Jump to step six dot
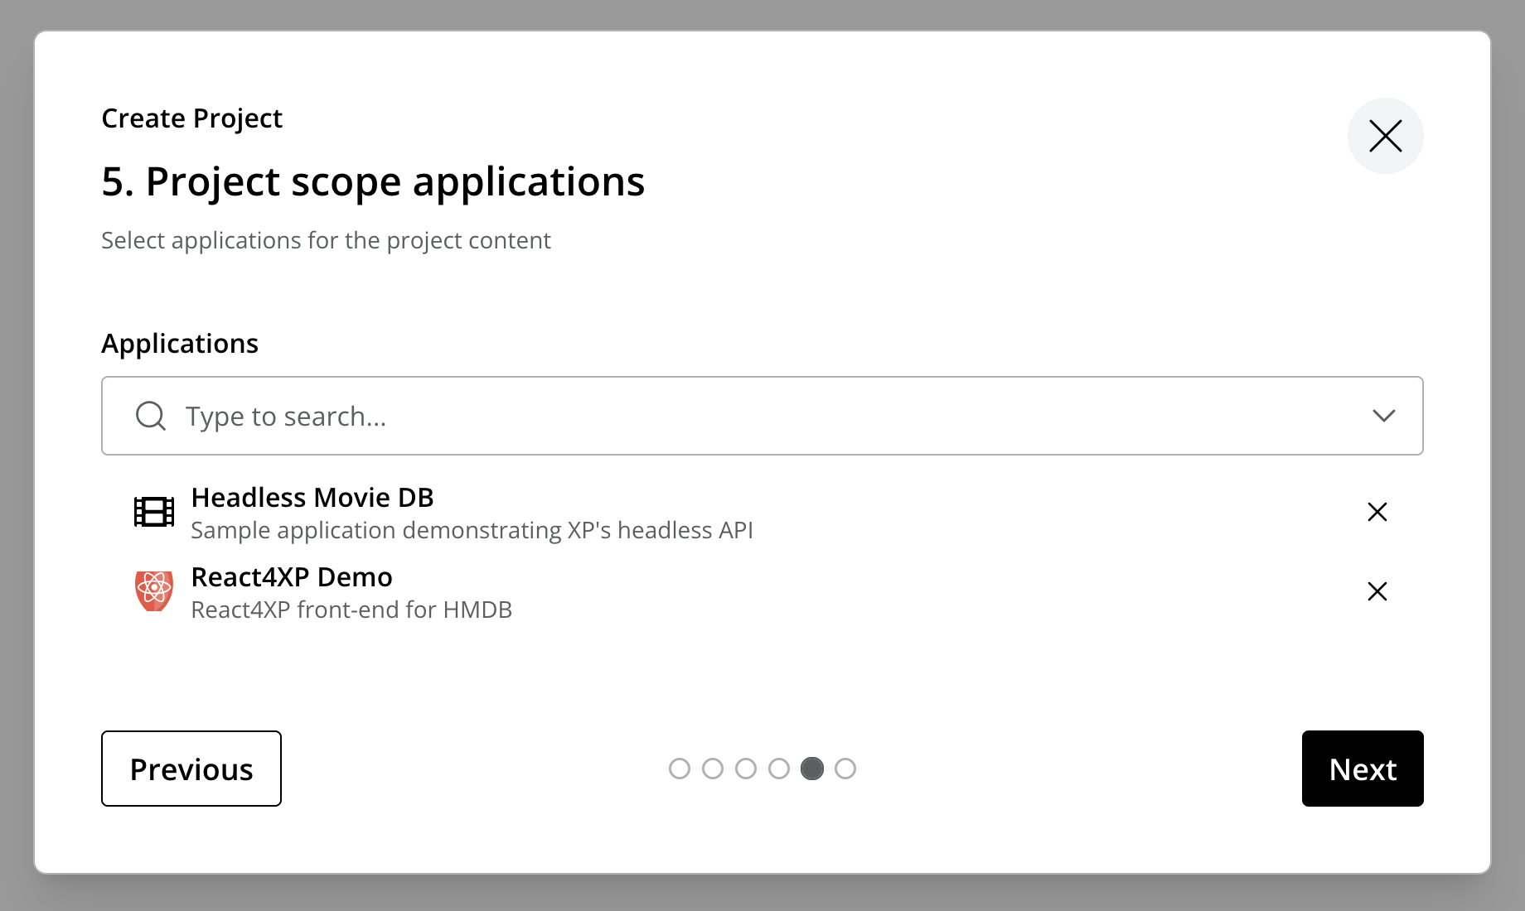1525x911 pixels. click(x=845, y=769)
